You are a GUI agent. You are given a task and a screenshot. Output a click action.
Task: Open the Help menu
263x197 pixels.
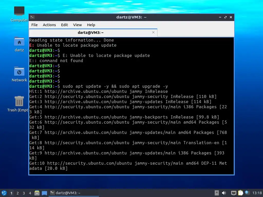click(91, 25)
